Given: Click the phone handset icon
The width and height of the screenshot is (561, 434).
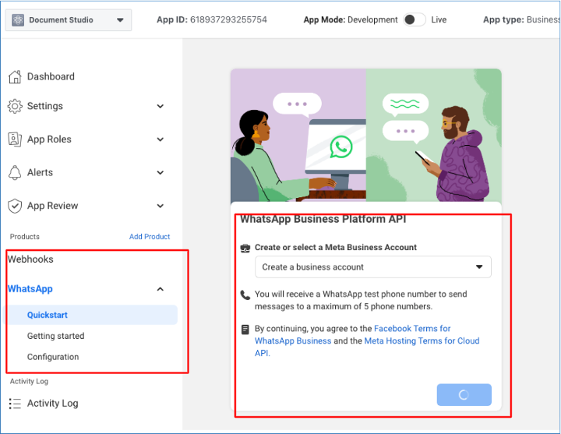Looking at the screenshot, I should click(245, 295).
